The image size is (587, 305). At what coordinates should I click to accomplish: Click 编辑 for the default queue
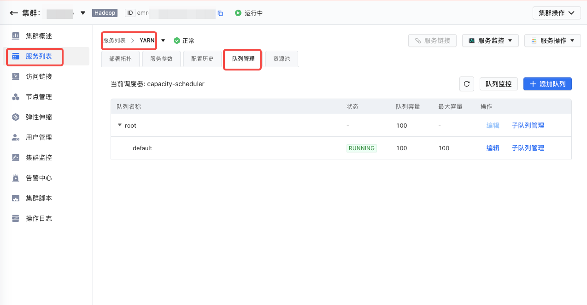(x=493, y=148)
